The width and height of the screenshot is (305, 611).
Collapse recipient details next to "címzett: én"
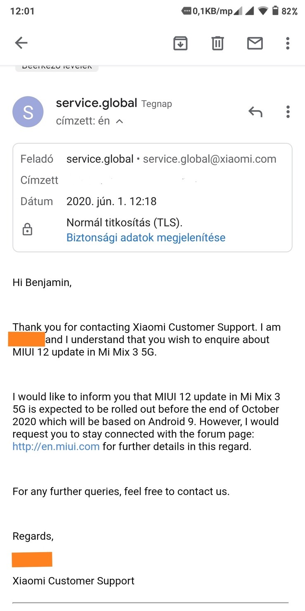coord(119,121)
